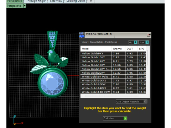Screen dimensions: 171x128
Task: Close the Metal Weights panel
Action: (x=149, y=35)
